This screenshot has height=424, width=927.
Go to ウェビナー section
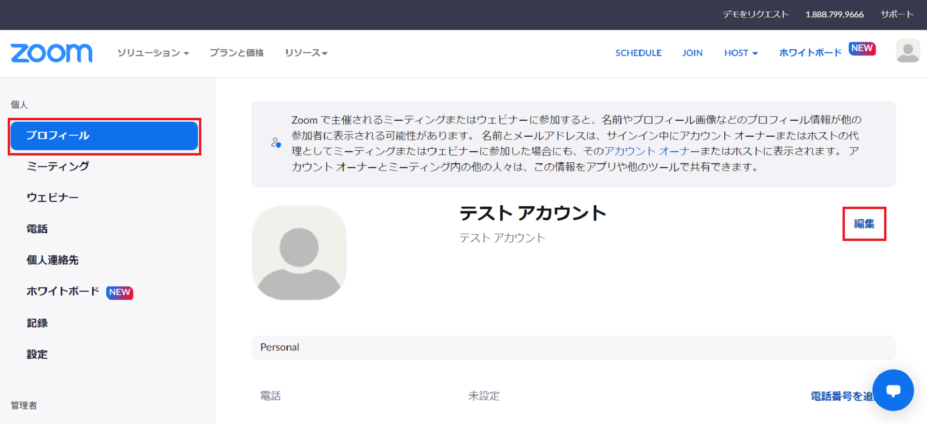pos(53,198)
